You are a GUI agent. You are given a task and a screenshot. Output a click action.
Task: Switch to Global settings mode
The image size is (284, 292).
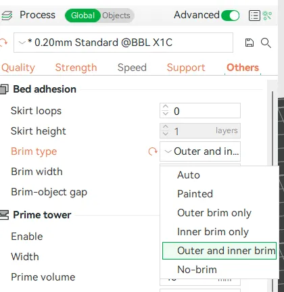pos(82,16)
